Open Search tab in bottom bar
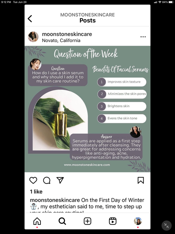The height and width of the screenshot is (234, 175). [x=62, y=221]
